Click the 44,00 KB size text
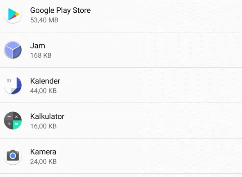 pyautogui.click(x=43, y=91)
